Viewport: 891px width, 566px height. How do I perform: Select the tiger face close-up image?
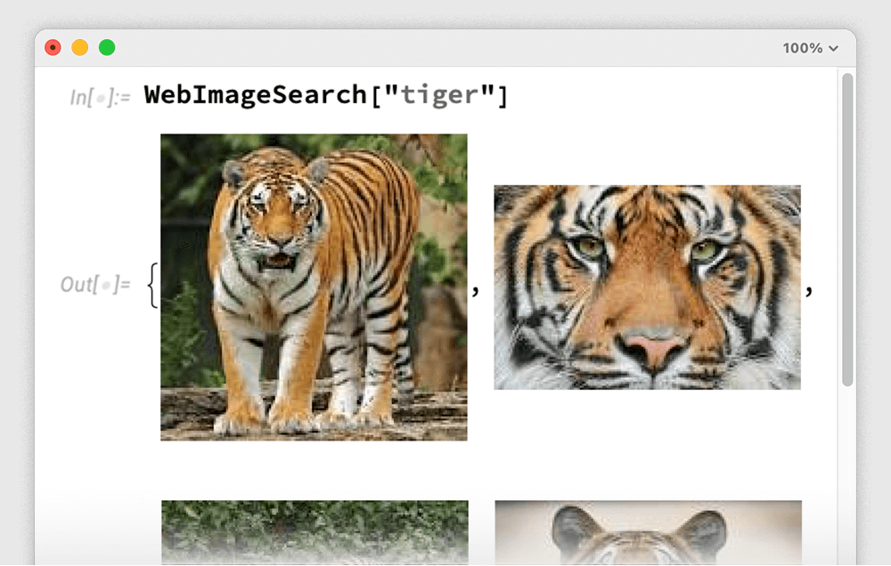(x=647, y=287)
